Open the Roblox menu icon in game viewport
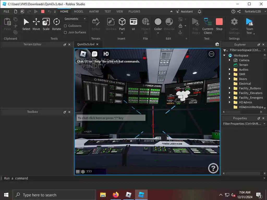 (83, 54)
